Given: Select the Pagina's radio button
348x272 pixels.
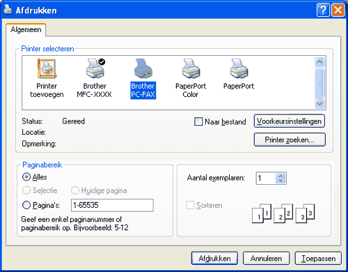Looking at the screenshot, I should point(26,205).
